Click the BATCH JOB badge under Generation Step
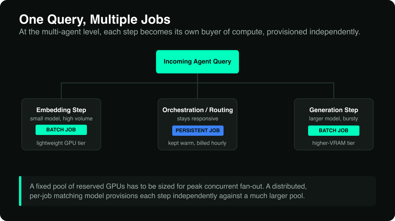 point(334,130)
